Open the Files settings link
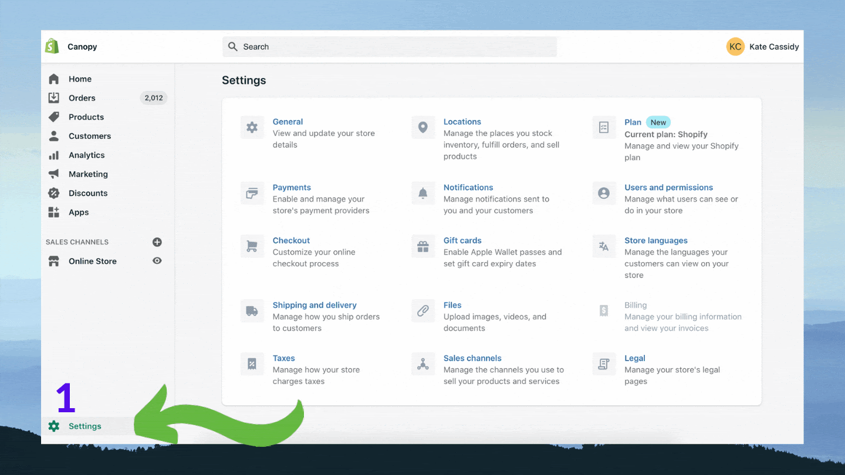The height and width of the screenshot is (475, 845). point(452,305)
